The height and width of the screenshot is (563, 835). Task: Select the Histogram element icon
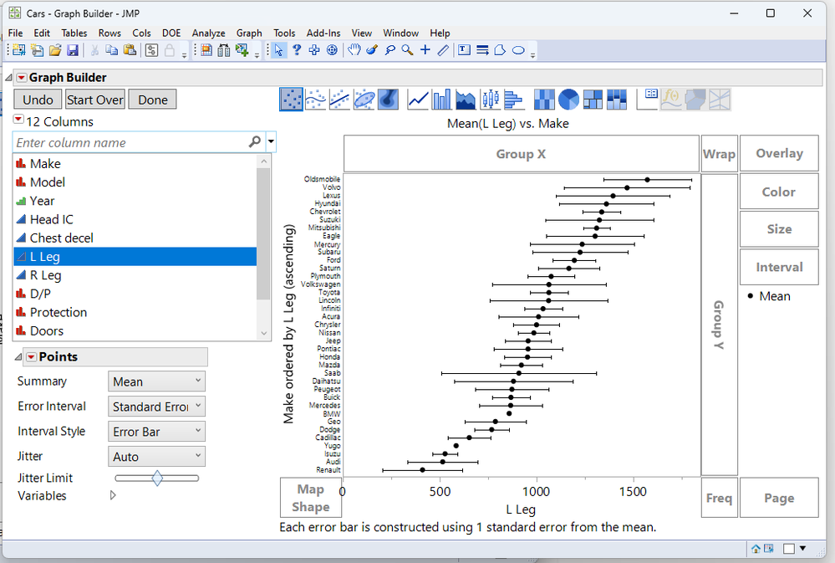[x=513, y=100]
